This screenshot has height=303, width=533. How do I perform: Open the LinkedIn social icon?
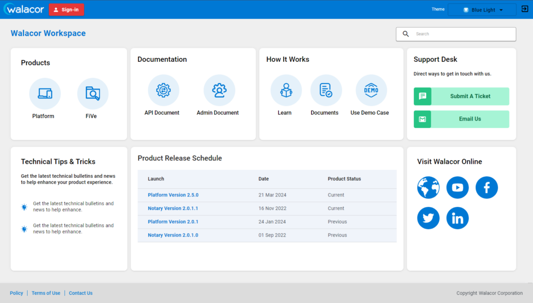(458, 218)
